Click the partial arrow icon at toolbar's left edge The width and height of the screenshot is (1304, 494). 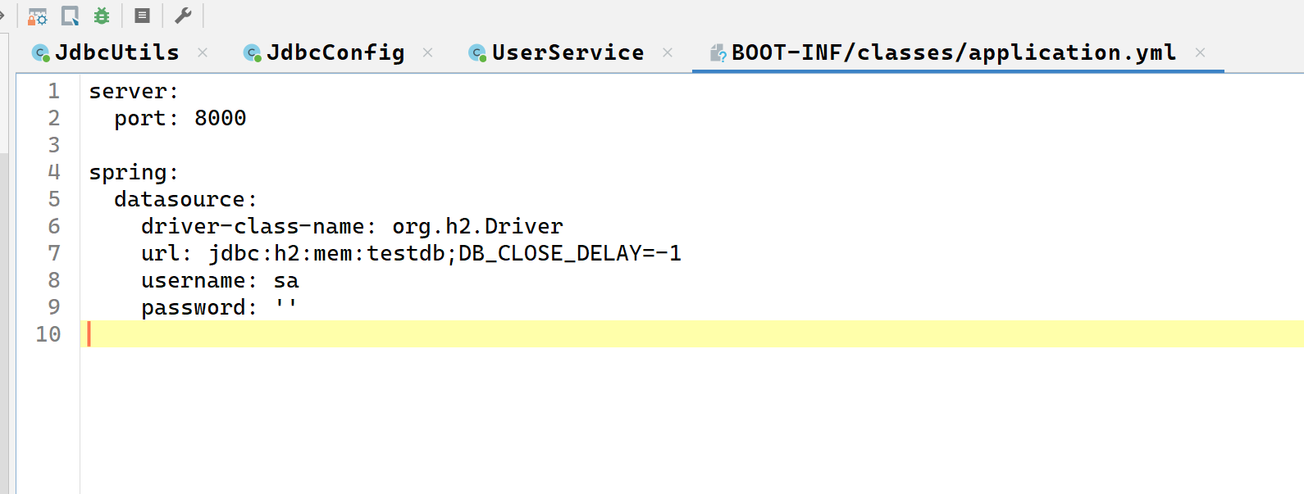pyautogui.click(x=2, y=16)
